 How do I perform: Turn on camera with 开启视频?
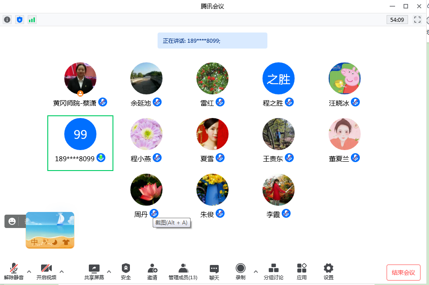[47, 271]
